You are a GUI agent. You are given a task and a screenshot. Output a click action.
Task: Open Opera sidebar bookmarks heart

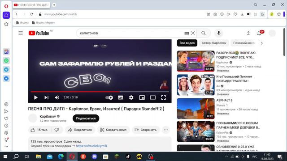6,119
